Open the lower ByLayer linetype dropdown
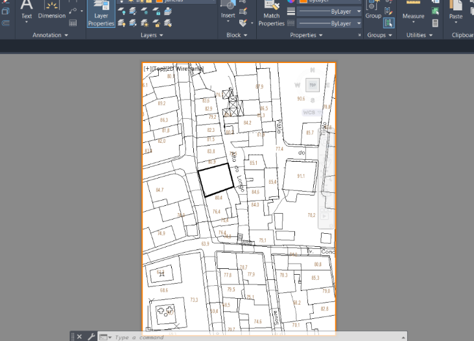This screenshot has height=341, width=474. click(359, 23)
